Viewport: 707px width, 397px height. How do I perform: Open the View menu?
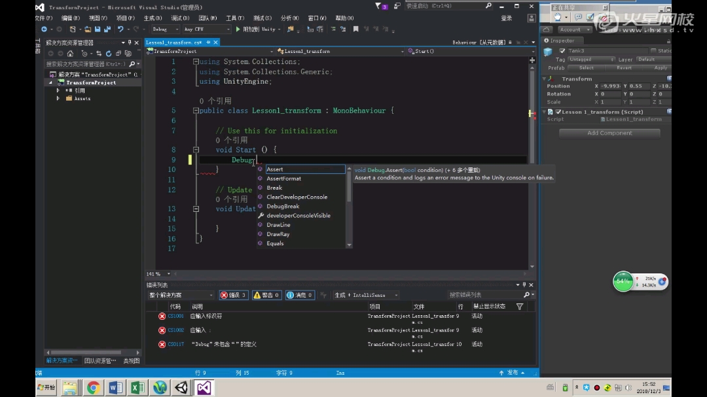(x=98, y=18)
